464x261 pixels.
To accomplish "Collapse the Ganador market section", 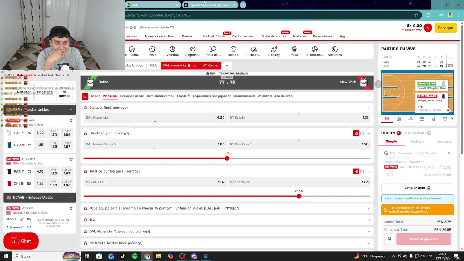I will (x=369, y=108).
